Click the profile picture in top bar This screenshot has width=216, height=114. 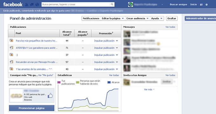click(131, 4)
